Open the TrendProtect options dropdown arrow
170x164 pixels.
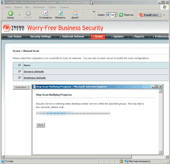coord(164,15)
